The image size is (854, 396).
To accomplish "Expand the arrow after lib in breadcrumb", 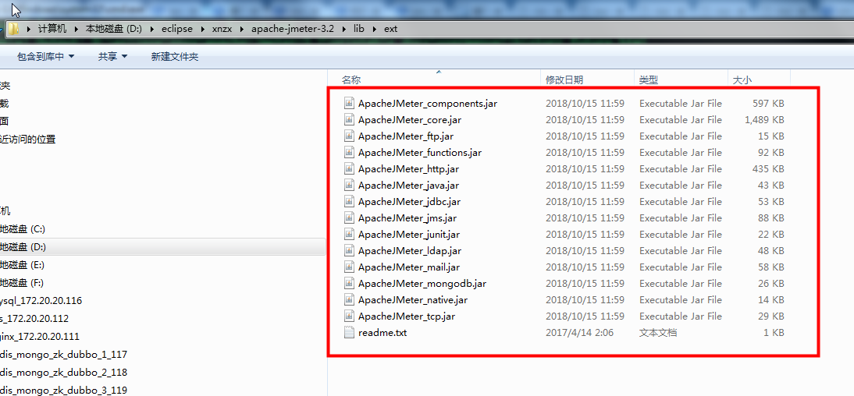I will click(x=374, y=29).
